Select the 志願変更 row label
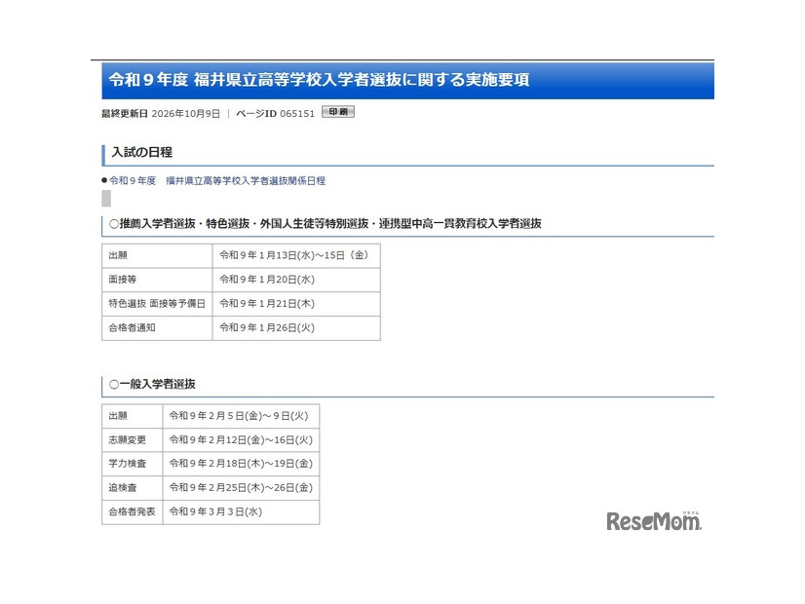 (x=133, y=439)
